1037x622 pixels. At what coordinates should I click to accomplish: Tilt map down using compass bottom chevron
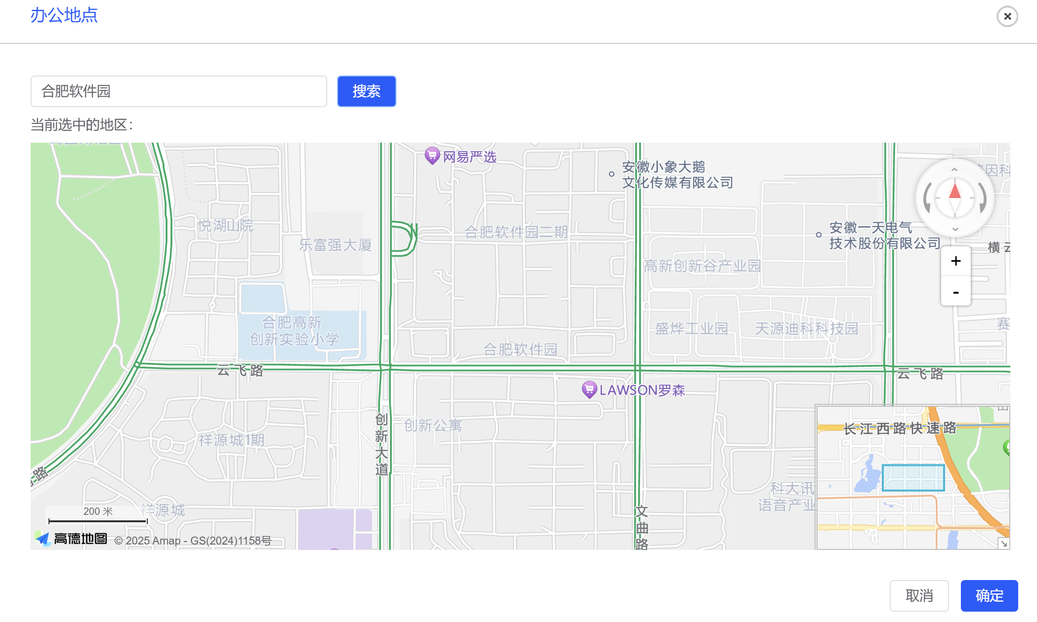click(955, 229)
